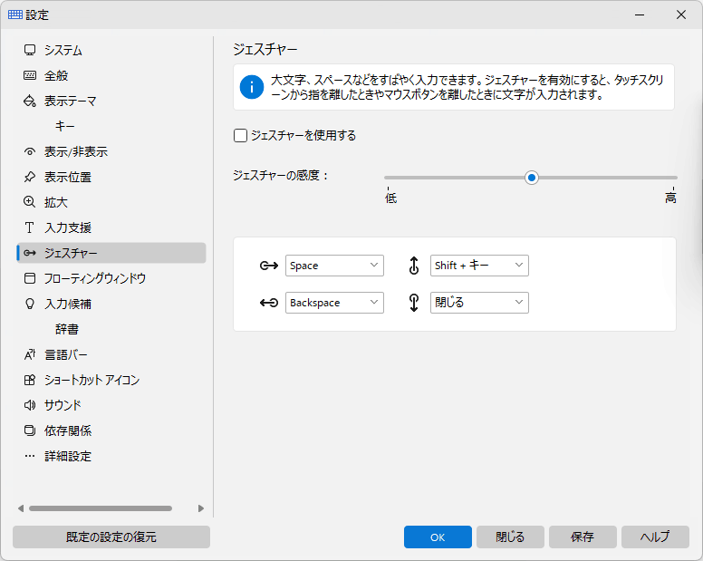Minimize the 設定 window
The width and height of the screenshot is (703, 561).
[640, 15]
